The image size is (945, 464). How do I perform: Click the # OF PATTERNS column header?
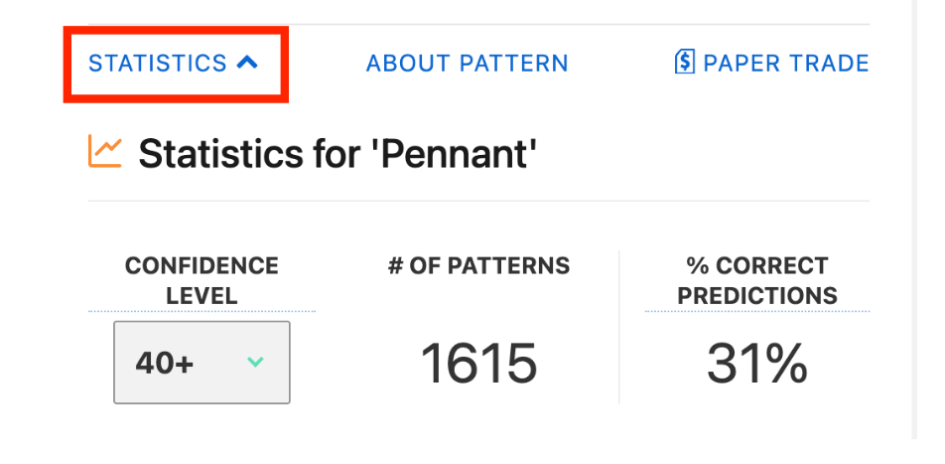tap(479, 265)
